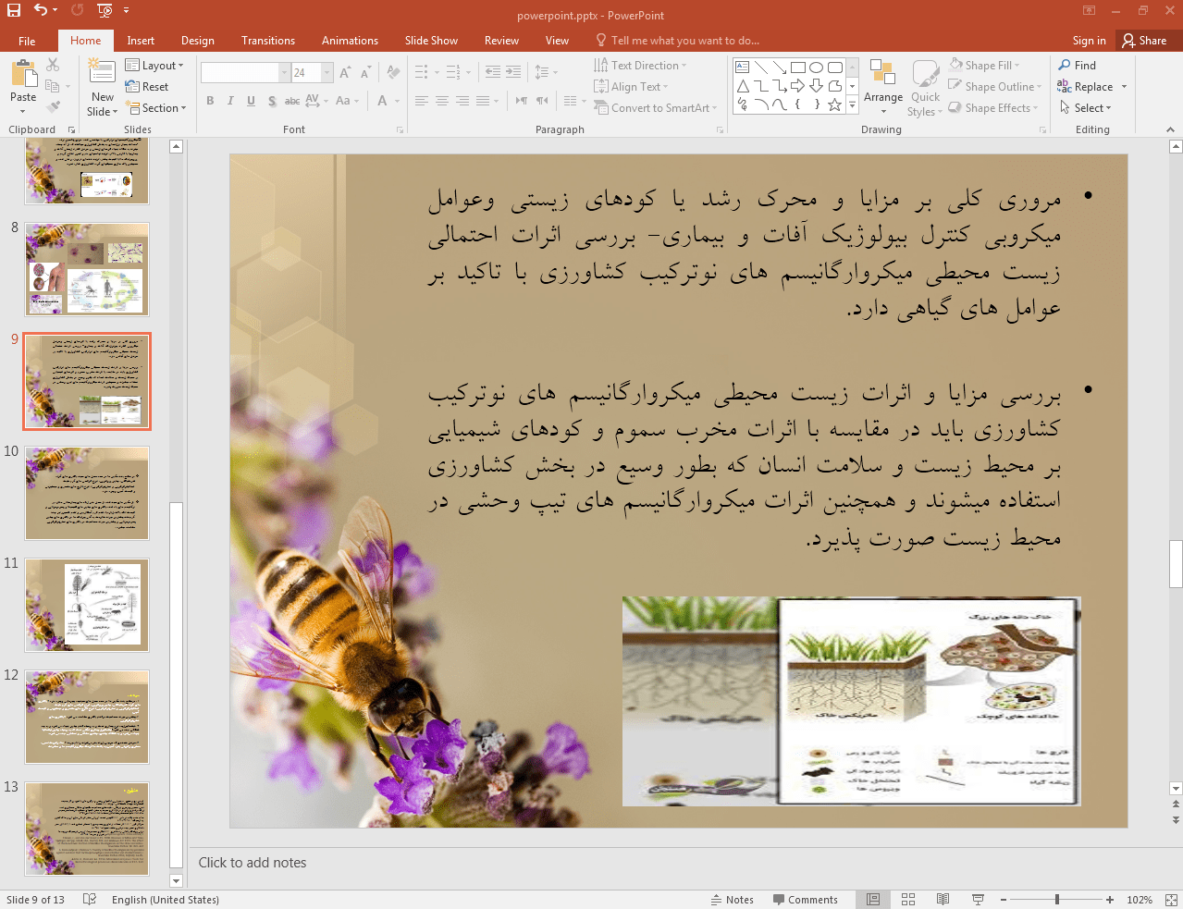Click the Reset slide button
Screen dimensions: 1183x909
(147, 87)
